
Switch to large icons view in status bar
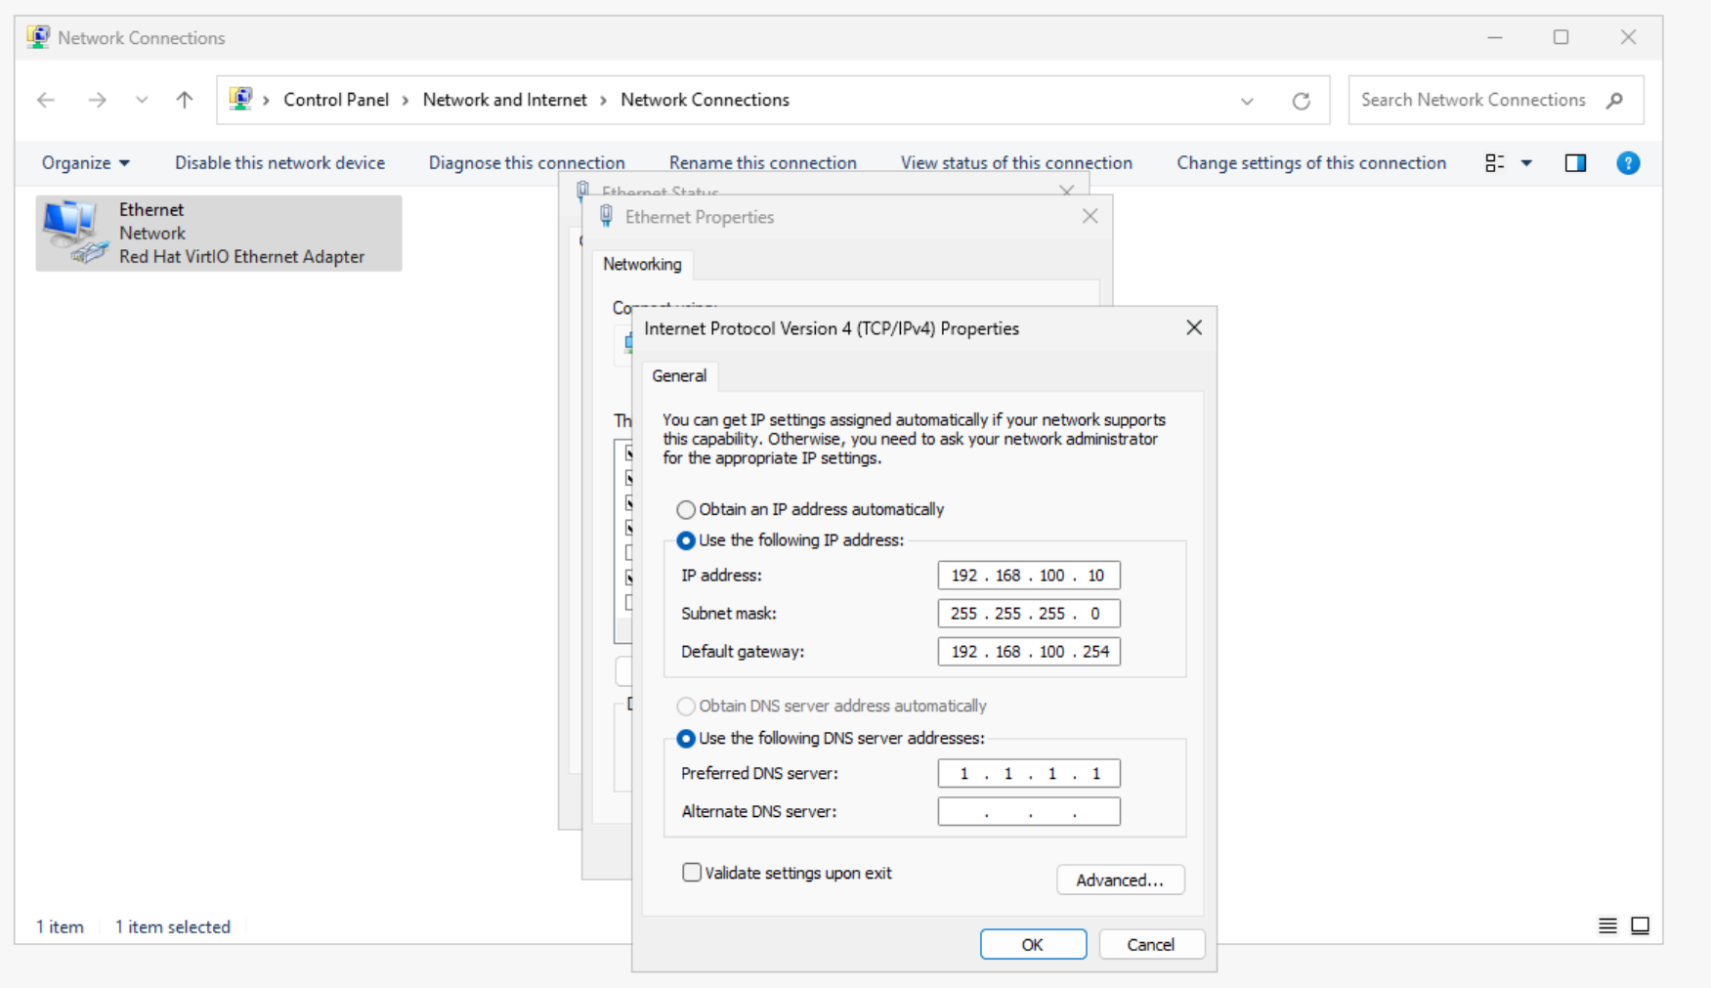1641,925
